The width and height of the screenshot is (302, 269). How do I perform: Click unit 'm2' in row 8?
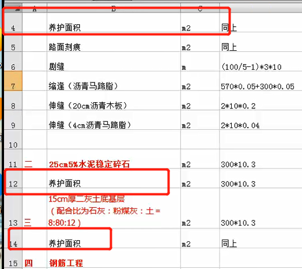(186, 106)
